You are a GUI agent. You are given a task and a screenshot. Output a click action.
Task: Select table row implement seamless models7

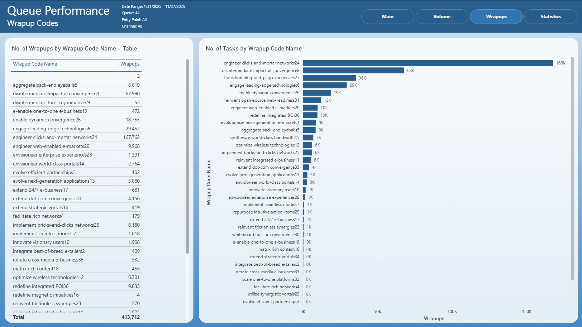pyautogui.click(x=76, y=234)
